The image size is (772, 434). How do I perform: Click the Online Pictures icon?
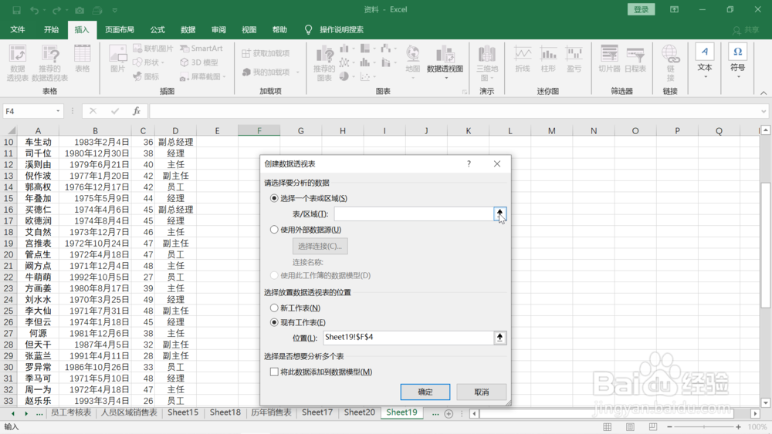coord(153,48)
